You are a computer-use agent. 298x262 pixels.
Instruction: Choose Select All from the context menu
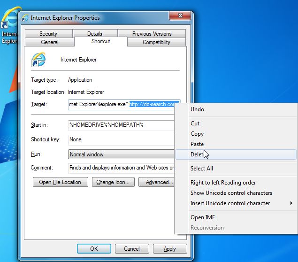pyautogui.click(x=236, y=168)
